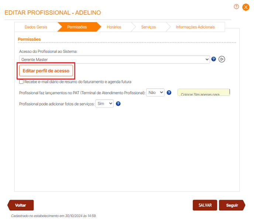Click help icon beside the system access dropdown
This screenshot has height=220, width=254.
tap(213, 59)
